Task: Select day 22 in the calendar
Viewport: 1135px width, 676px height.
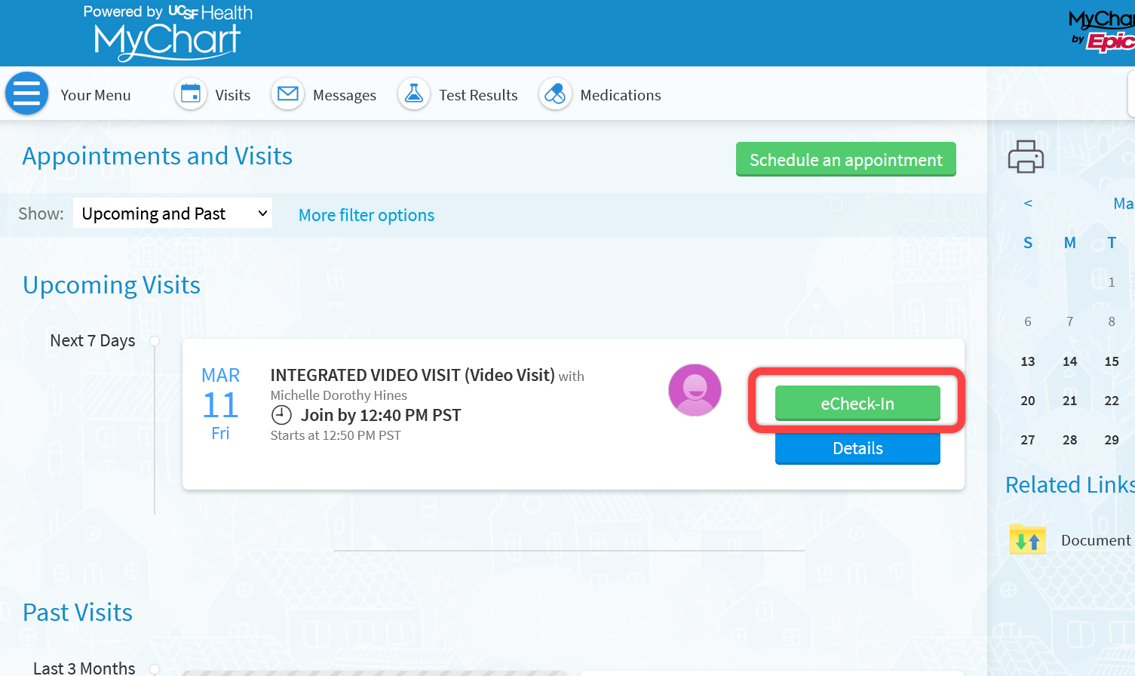Action: pyautogui.click(x=1112, y=401)
